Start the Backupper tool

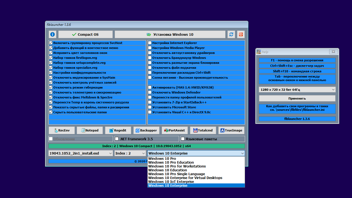(146, 130)
